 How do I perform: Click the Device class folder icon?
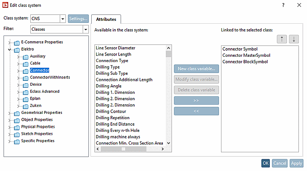tap(26, 85)
